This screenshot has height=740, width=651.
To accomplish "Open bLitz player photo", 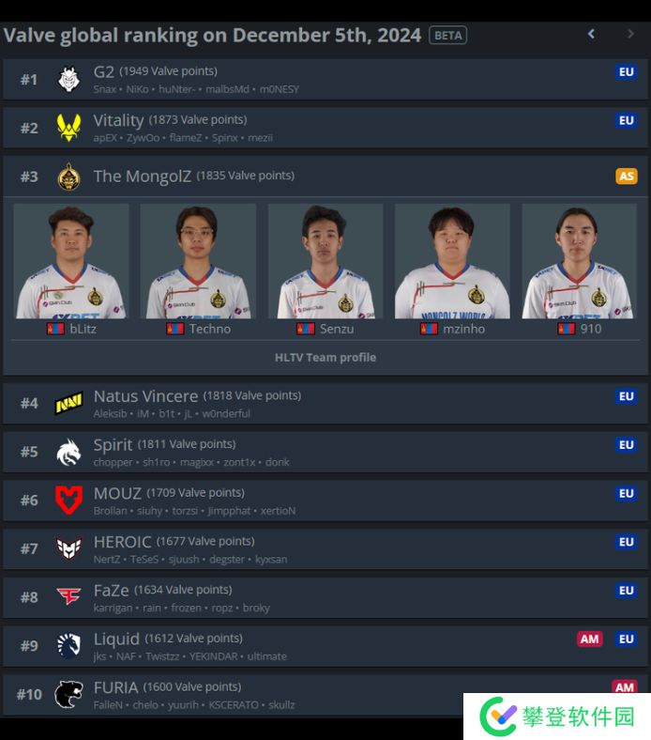I will point(71,261).
